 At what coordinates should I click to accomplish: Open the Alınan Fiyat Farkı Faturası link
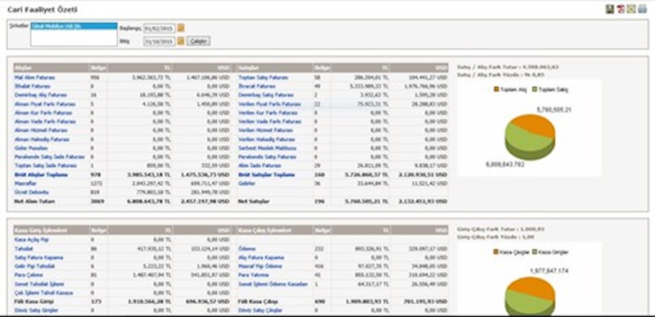[x=45, y=104]
